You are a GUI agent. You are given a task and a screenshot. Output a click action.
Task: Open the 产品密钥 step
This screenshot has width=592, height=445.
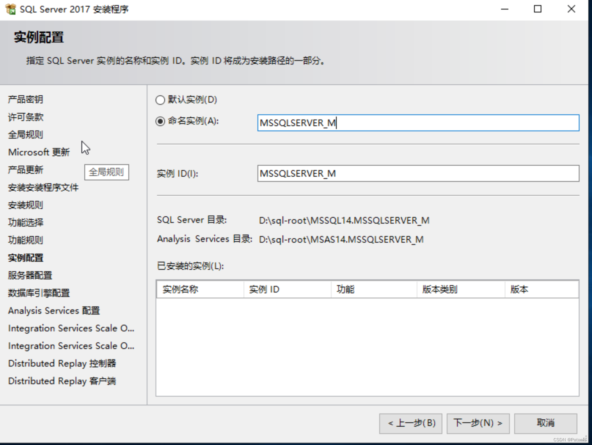click(25, 99)
